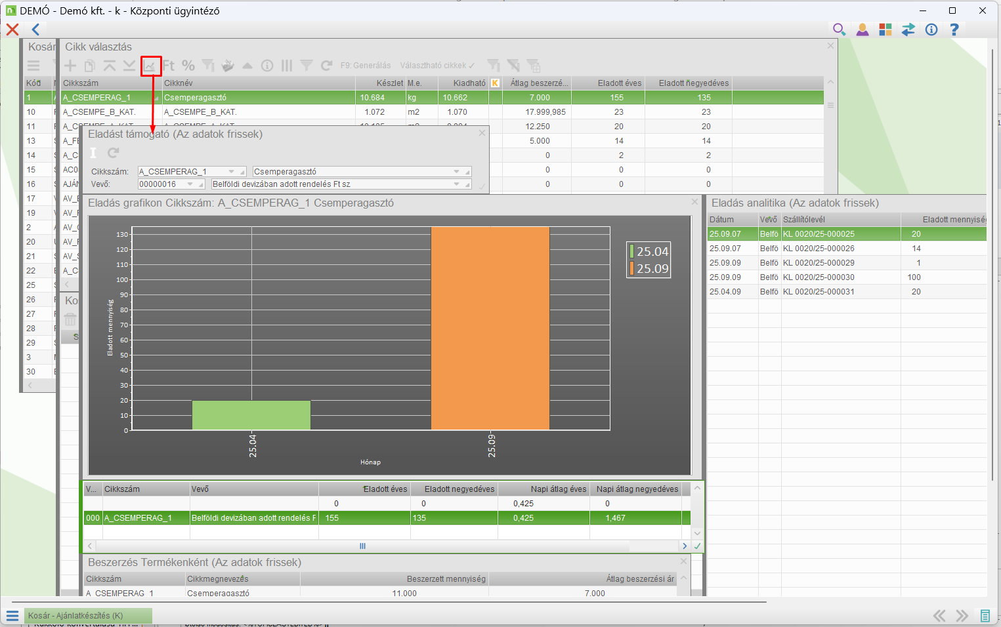
Task: Refresh the Cikk választás list
Action: (326, 66)
